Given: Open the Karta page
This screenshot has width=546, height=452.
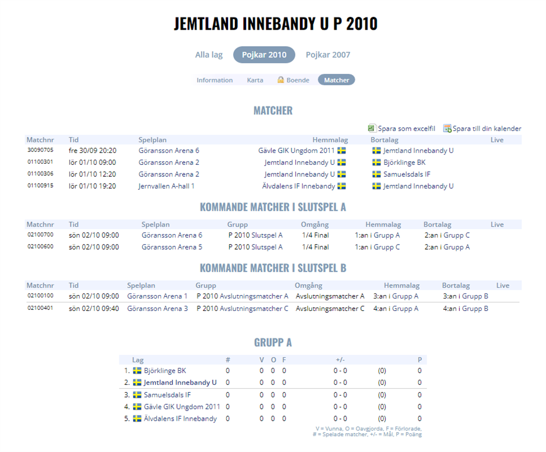Looking at the screenshot, I should point(255,80).
